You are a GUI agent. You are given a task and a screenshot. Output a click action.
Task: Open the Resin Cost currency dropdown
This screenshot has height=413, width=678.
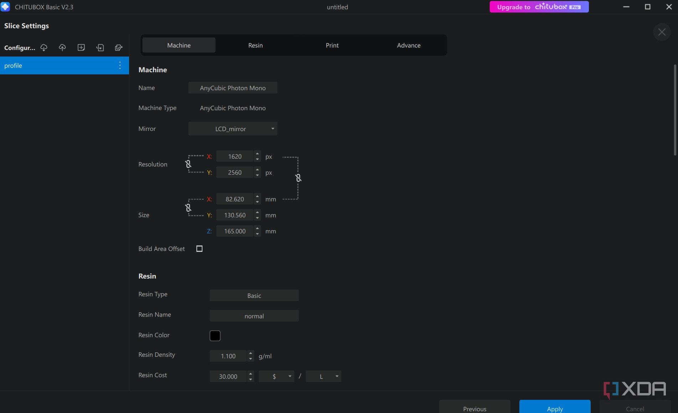click(x=276, y=376)
